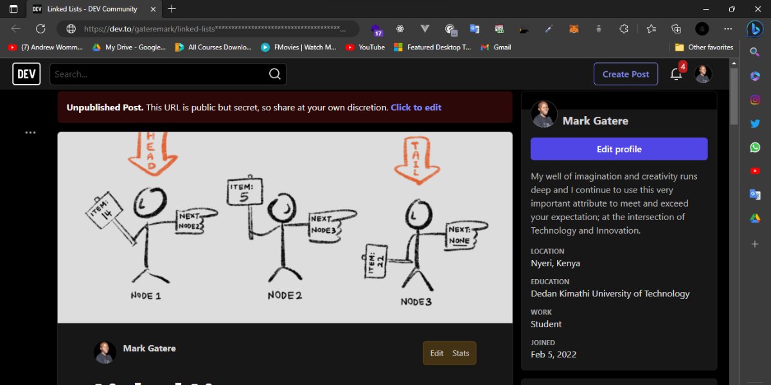Click the profile picture in sidebar card

[544, 114]
